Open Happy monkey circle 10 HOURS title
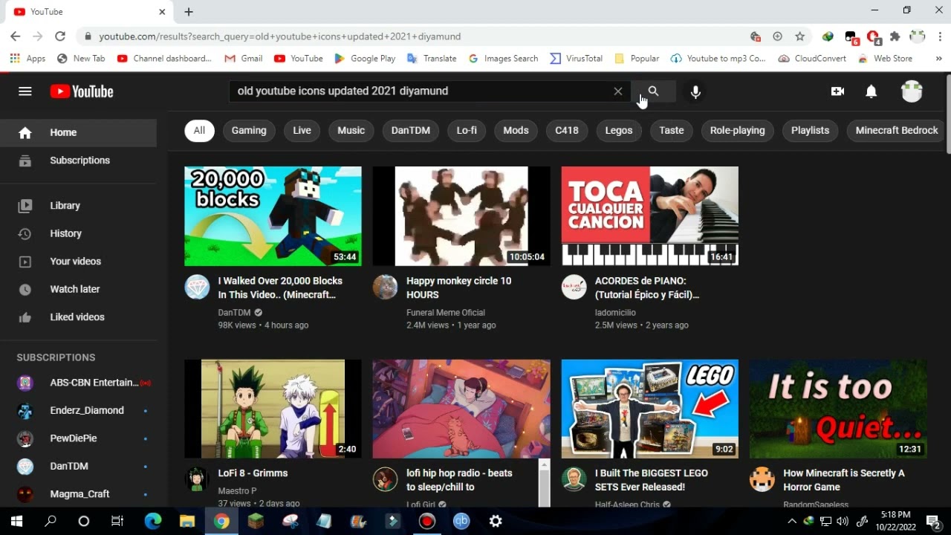Image resolution: width=951 pixels, height=535 pixels. 459,288
